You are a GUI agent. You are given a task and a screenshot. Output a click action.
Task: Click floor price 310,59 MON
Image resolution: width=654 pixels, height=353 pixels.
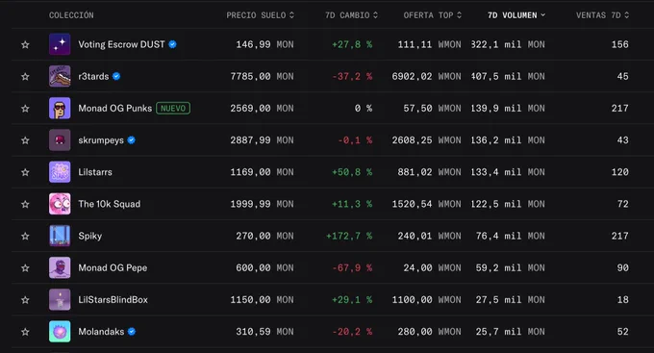264,332
